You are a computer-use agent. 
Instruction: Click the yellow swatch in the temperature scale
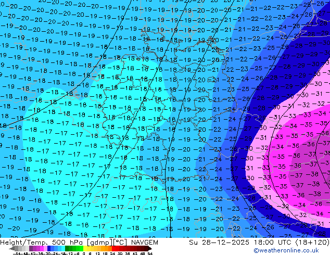coord(85,248)
